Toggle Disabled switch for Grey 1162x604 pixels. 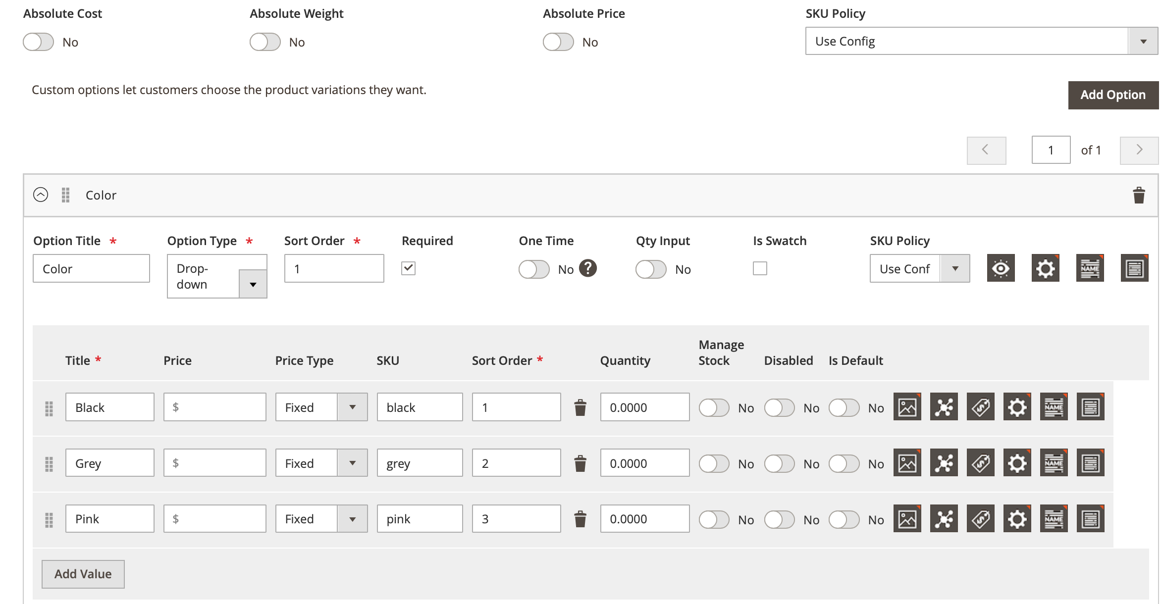pos(779,464)
